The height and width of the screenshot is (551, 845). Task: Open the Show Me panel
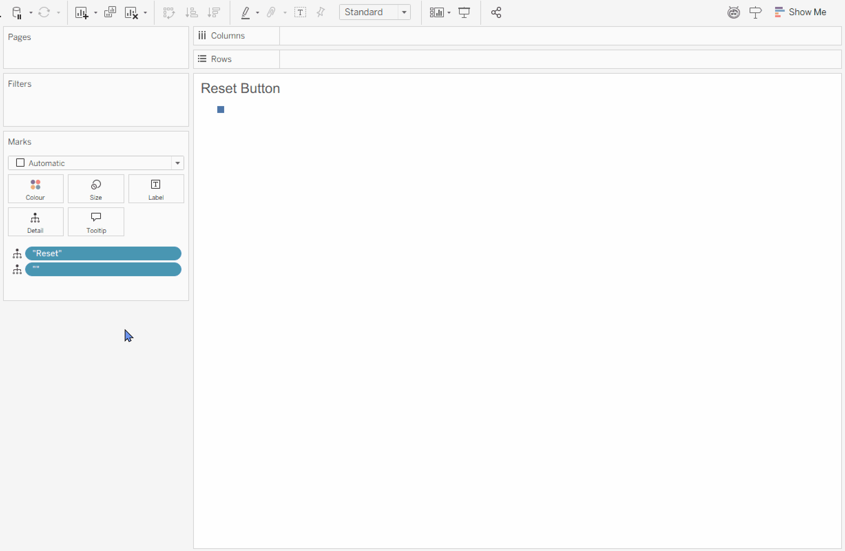pyautogui.click(x=801, y=12)
